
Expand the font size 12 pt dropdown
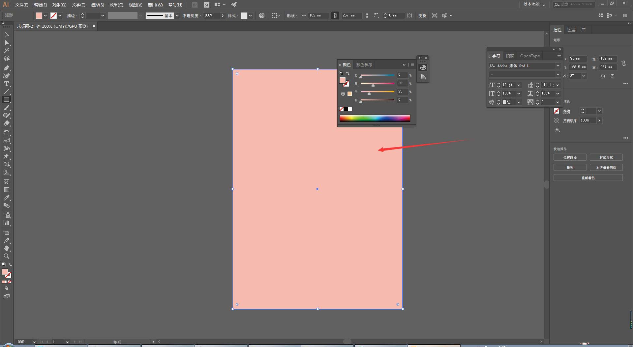click(519, 85)
